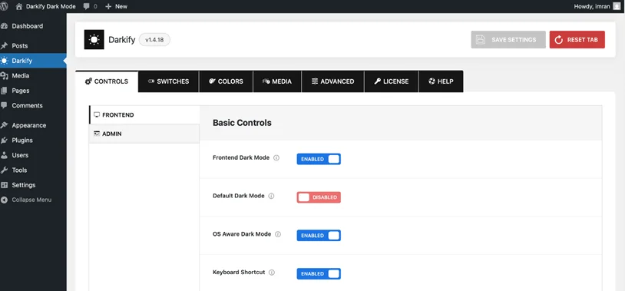This screenshot has height=291, width=625.
Task: Click the Comments icon in sidebar
Action: (x=4, y=106)
